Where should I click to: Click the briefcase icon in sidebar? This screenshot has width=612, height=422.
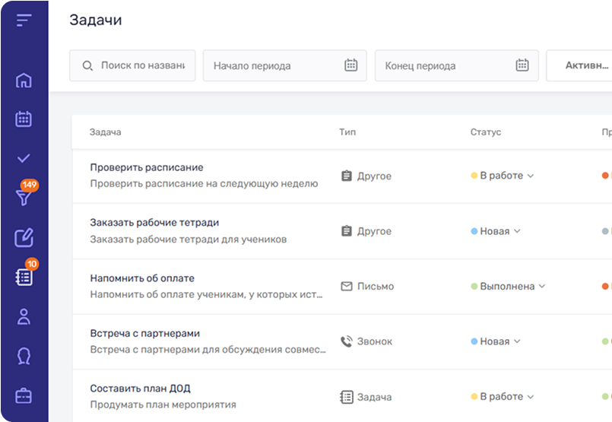(x=24, y=395)
